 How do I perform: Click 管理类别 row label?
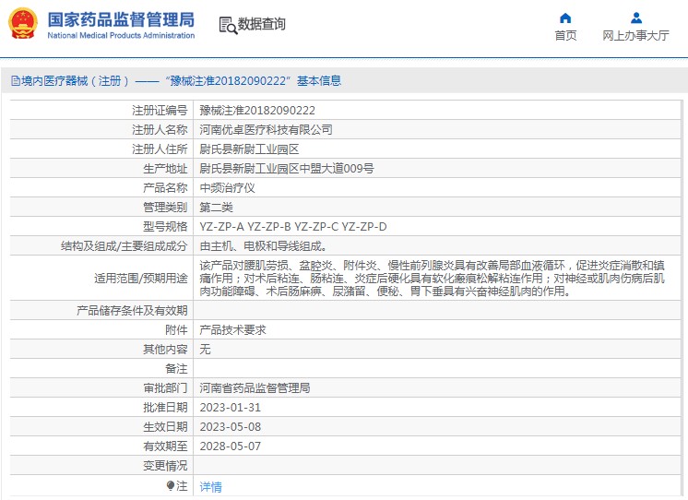click(165, 207)
